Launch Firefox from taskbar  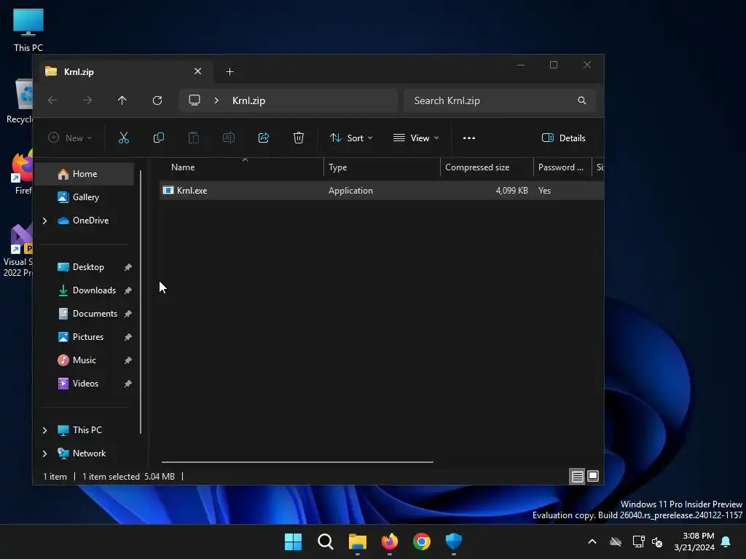(390, 542)
